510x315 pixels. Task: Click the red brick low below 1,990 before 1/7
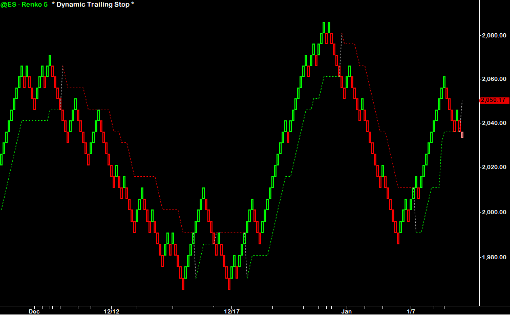pos(398,238)
